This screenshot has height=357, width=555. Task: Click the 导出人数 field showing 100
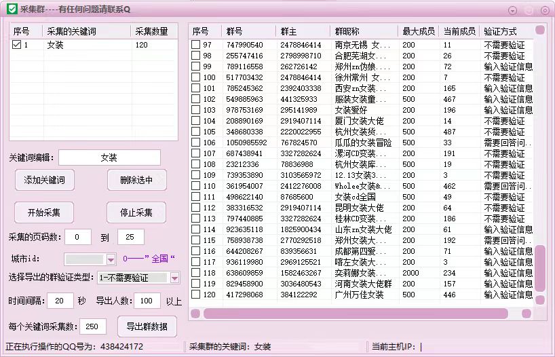click(147, 301)
